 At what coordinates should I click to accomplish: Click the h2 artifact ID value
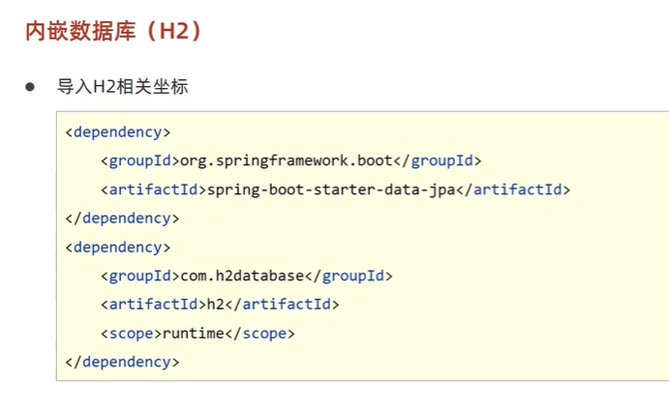216,305
